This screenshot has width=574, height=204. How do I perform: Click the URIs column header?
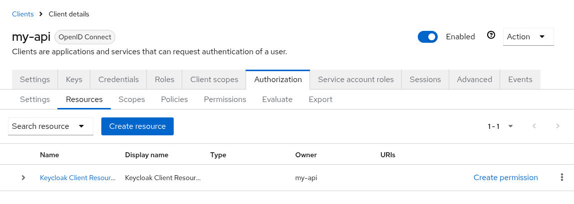click(x=388, y=155)
